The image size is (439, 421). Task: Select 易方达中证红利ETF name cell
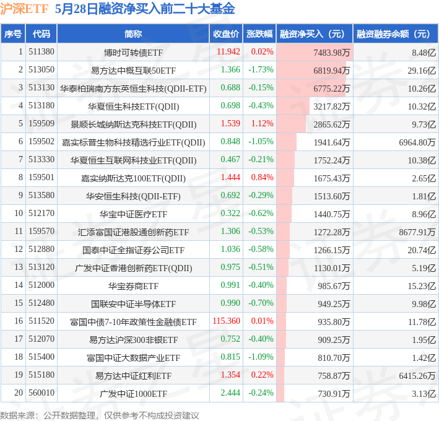[133, 375]
